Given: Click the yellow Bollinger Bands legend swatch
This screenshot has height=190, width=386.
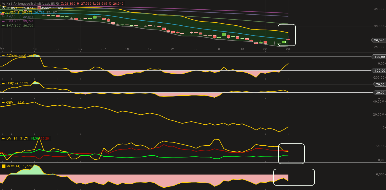Looking at the screenshot, I should coord(3,12).
